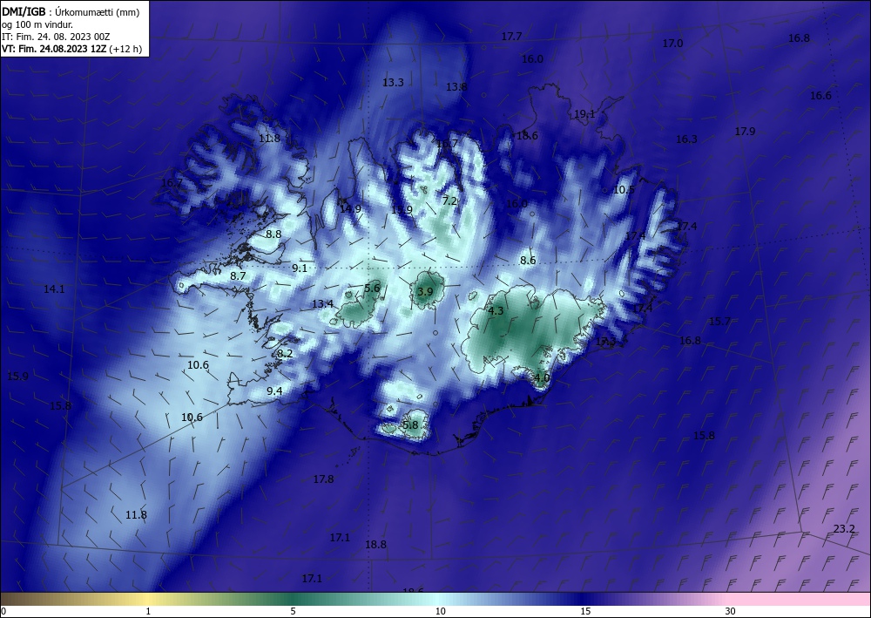Click the 'og 100 m vindur.' legend line
Screen dimensions: 871x618
coord(37,24)
